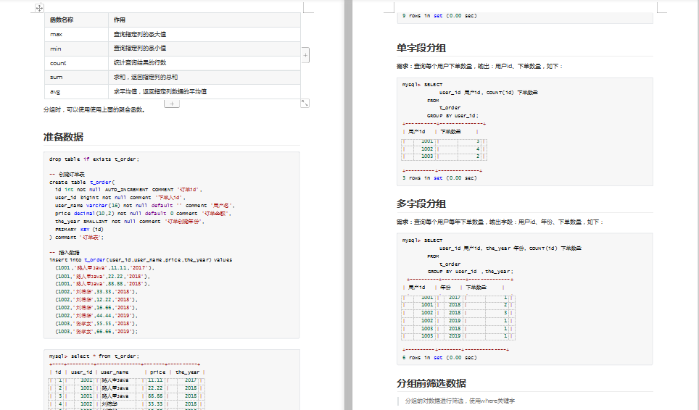Click the table move handle icon
Screen dimensions: 699x410
pyautogui.click(x=39, y=8)
